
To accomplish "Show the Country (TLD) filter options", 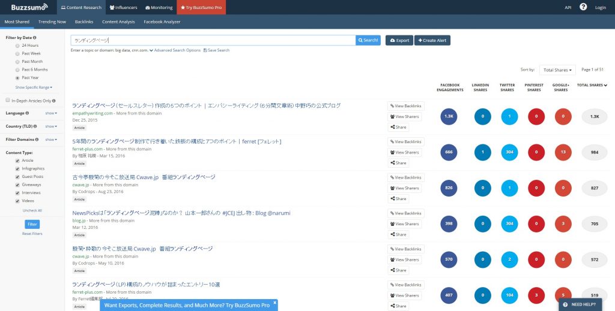I will tap(51, 126).
